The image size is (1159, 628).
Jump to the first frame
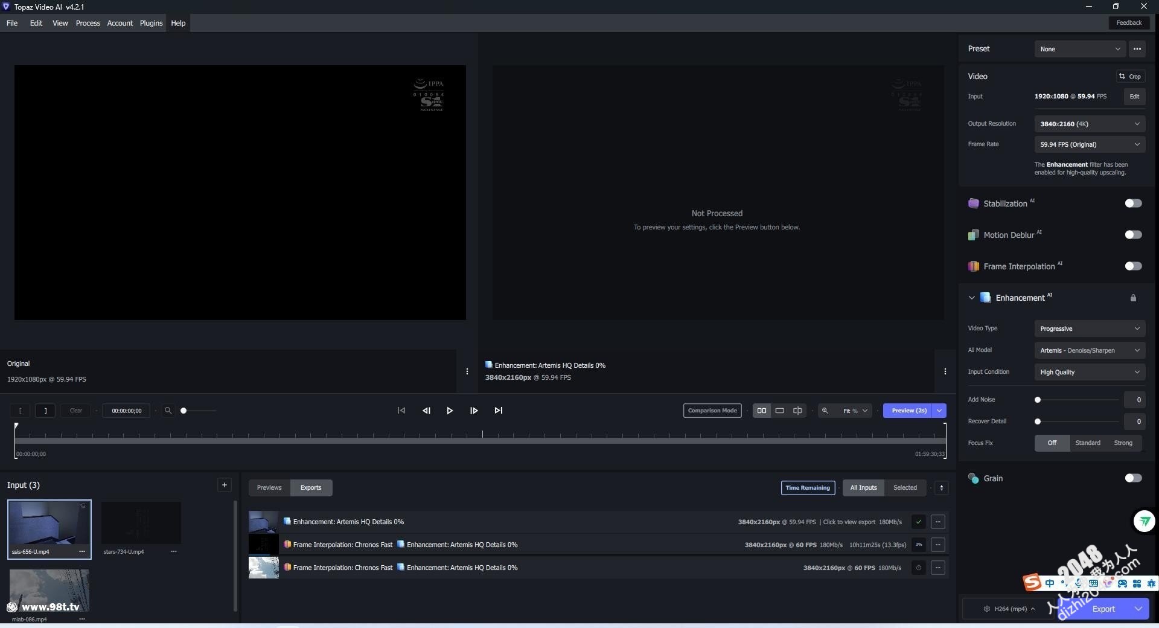[x=401, y=411]
